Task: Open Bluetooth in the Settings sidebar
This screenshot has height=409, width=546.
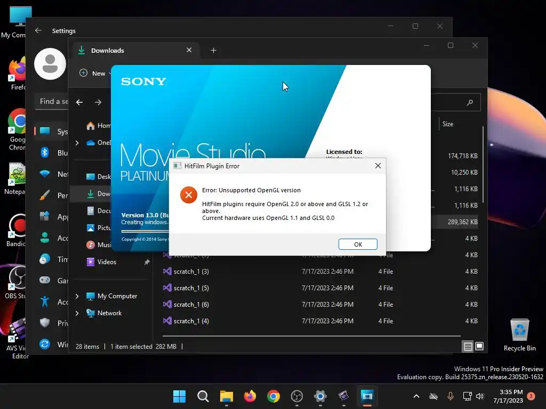Action: point(52,153)
